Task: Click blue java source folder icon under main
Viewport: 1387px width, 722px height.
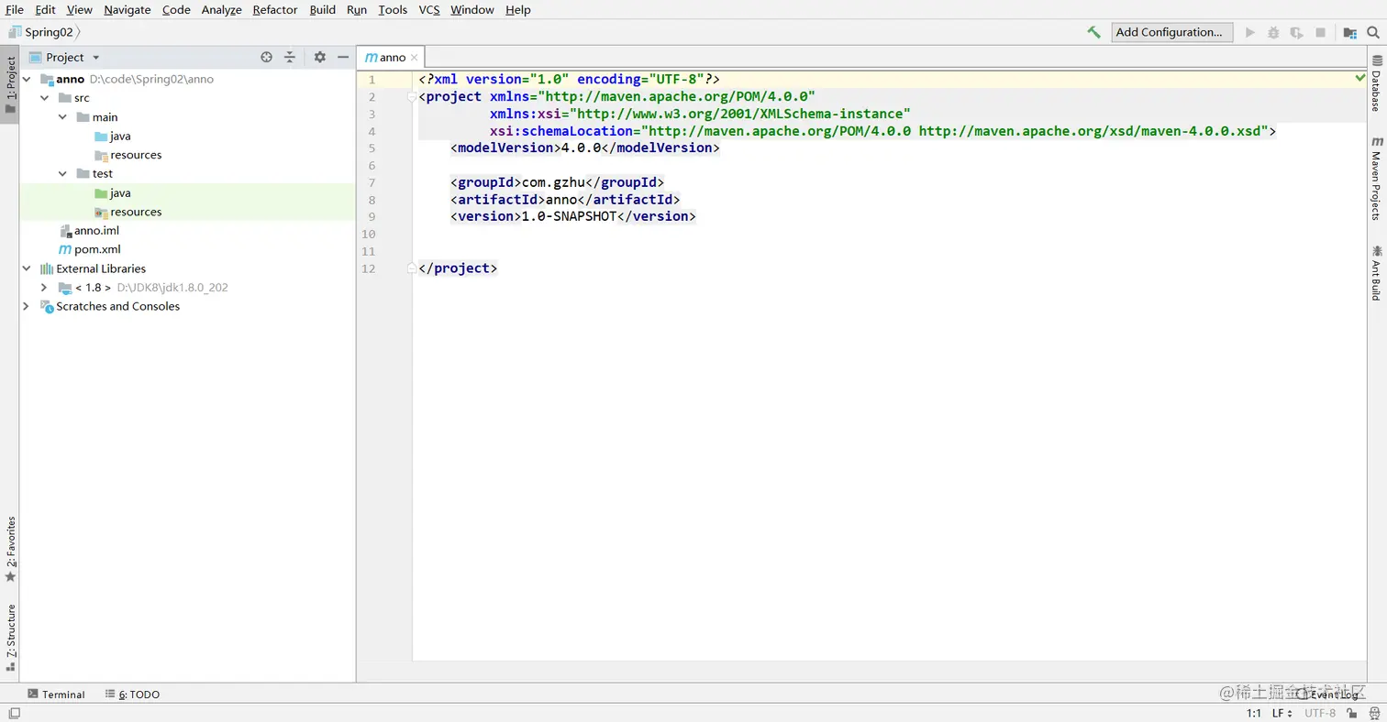Action: [101, 137]
